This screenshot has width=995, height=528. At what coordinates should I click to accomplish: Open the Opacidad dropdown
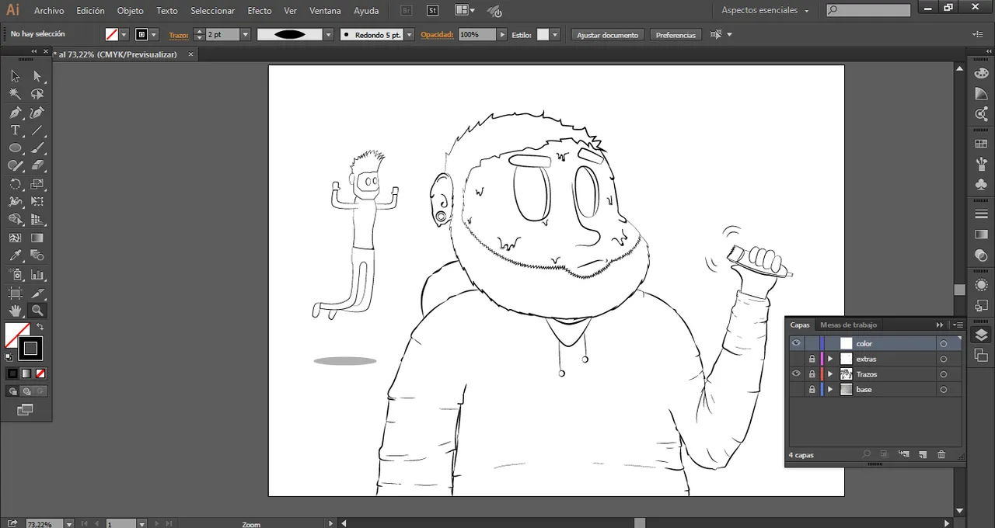pyautogui.click(x=503, y=35)
